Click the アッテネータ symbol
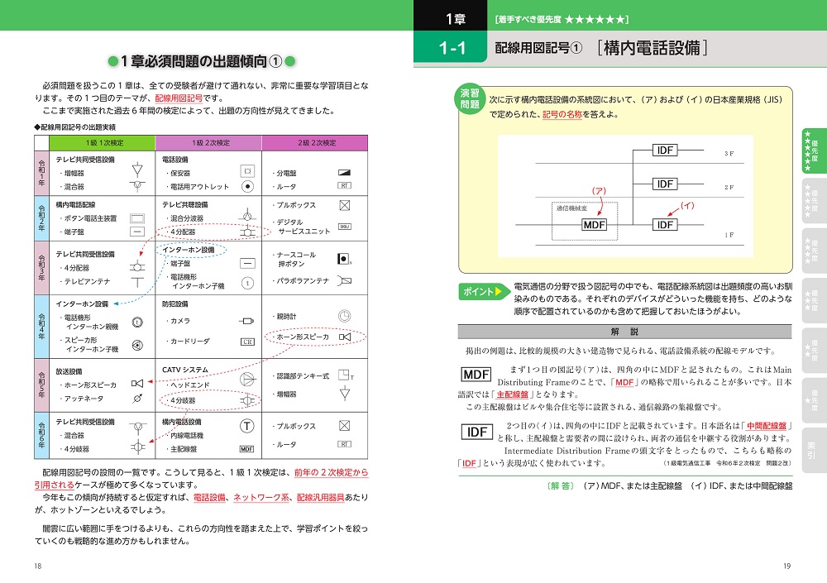Viewport: 827px width, 583px height. [137, 399]
